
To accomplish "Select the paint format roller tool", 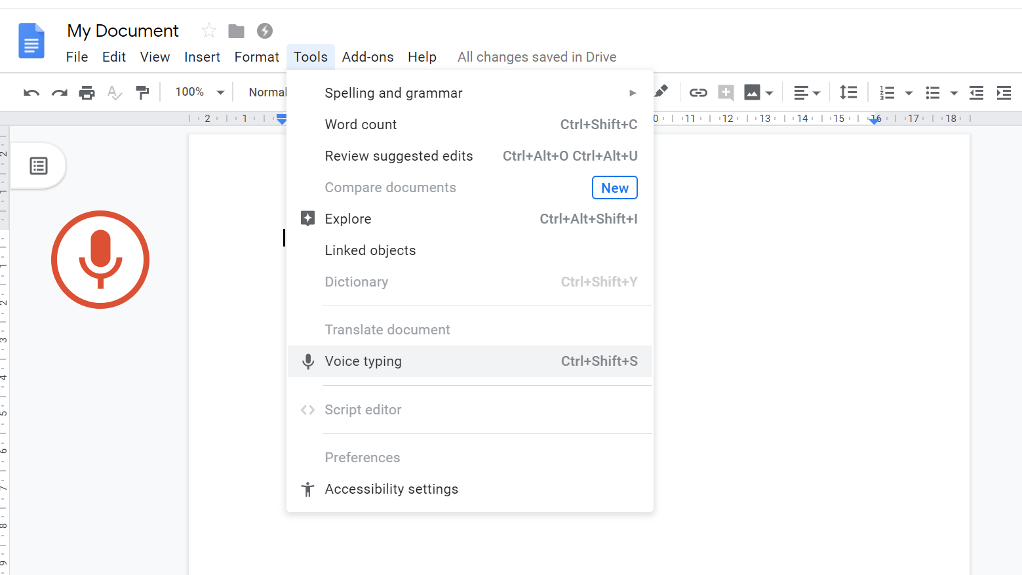I will click(142, 92).
